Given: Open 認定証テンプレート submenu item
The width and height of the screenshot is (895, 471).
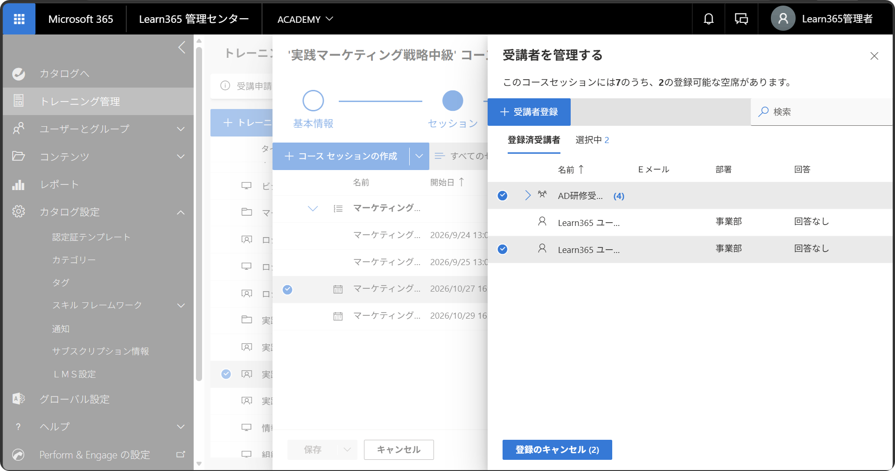Looking at the screenshot, I should coord(91,237).
